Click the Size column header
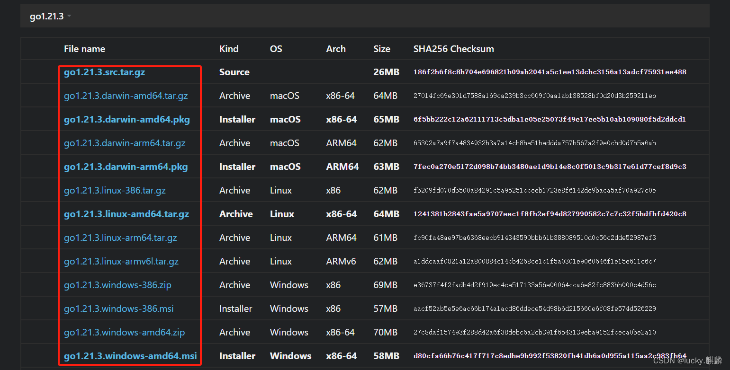The image size is (730, 370). tap(382, 49)
